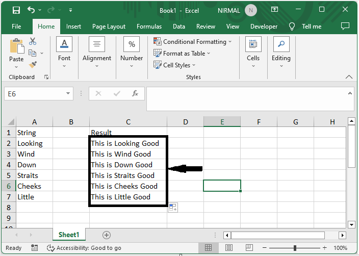Open the Formulas ribbon tab
The height and width of the screenshot is (256, 359).
click(149, 27)
